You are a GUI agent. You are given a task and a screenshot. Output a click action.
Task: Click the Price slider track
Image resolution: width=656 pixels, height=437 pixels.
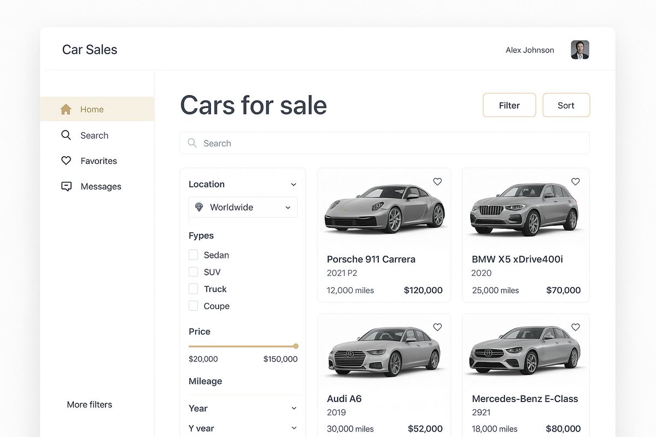click(x=242, y=346)
